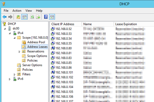The width and height of the screenshot is (154, 102).
Task: Click the lease icon for 192.168.0.104
Action: click(53, 87)
